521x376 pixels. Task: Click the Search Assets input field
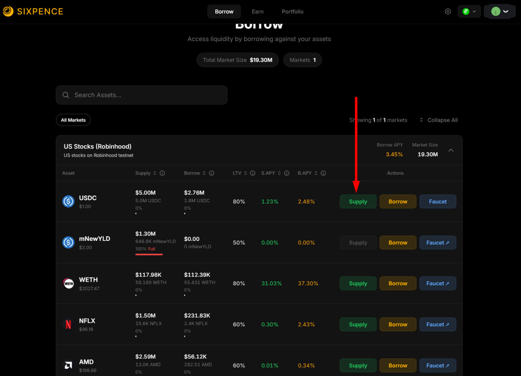(142, 95)
